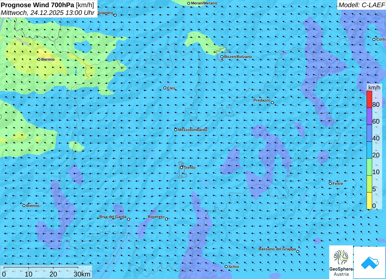
Task: Click the 'Bozen/Bolzano' city label
Action: (x=238, y=57)
